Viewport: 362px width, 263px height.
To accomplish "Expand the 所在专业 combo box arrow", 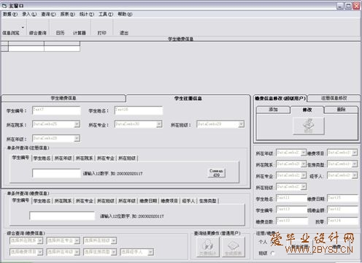I will click(x=159, y=124).
